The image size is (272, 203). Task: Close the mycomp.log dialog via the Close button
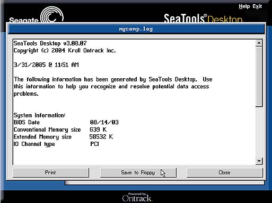pyautogui.click(x=225, y=172)
